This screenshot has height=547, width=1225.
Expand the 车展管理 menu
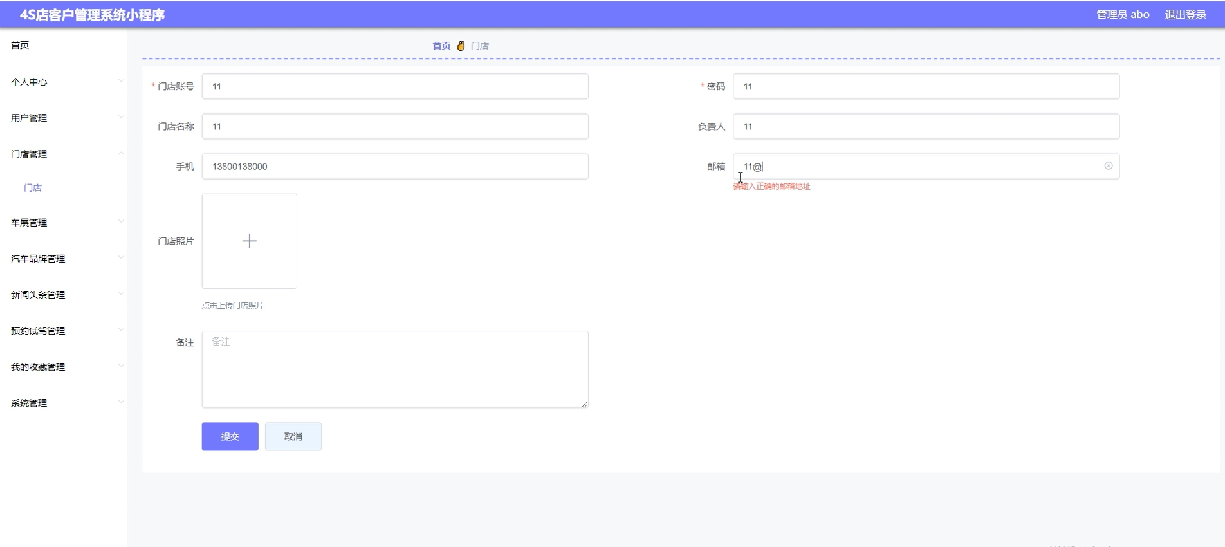point(63,222)
